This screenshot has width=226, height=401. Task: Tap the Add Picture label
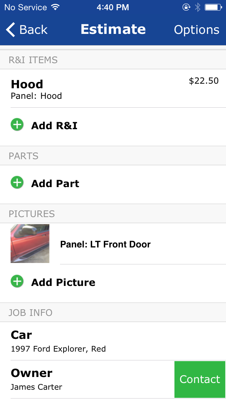(63, 282)
